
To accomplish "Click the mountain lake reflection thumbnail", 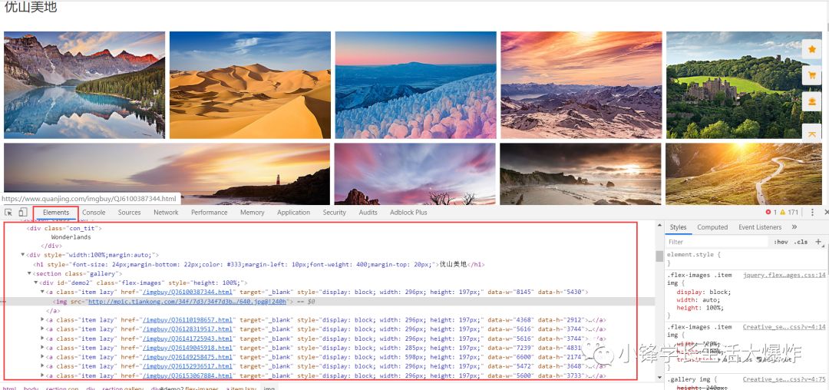I will [84, 85].
